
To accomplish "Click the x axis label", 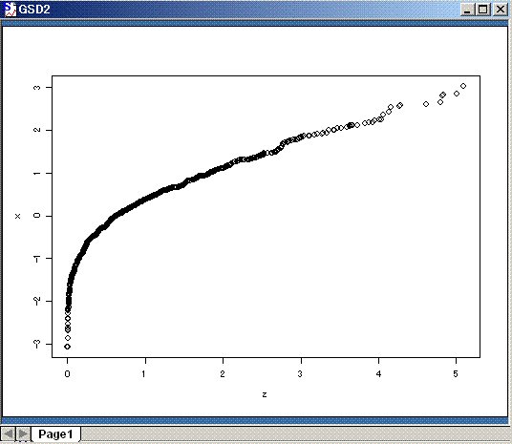I will click(17, 216).
